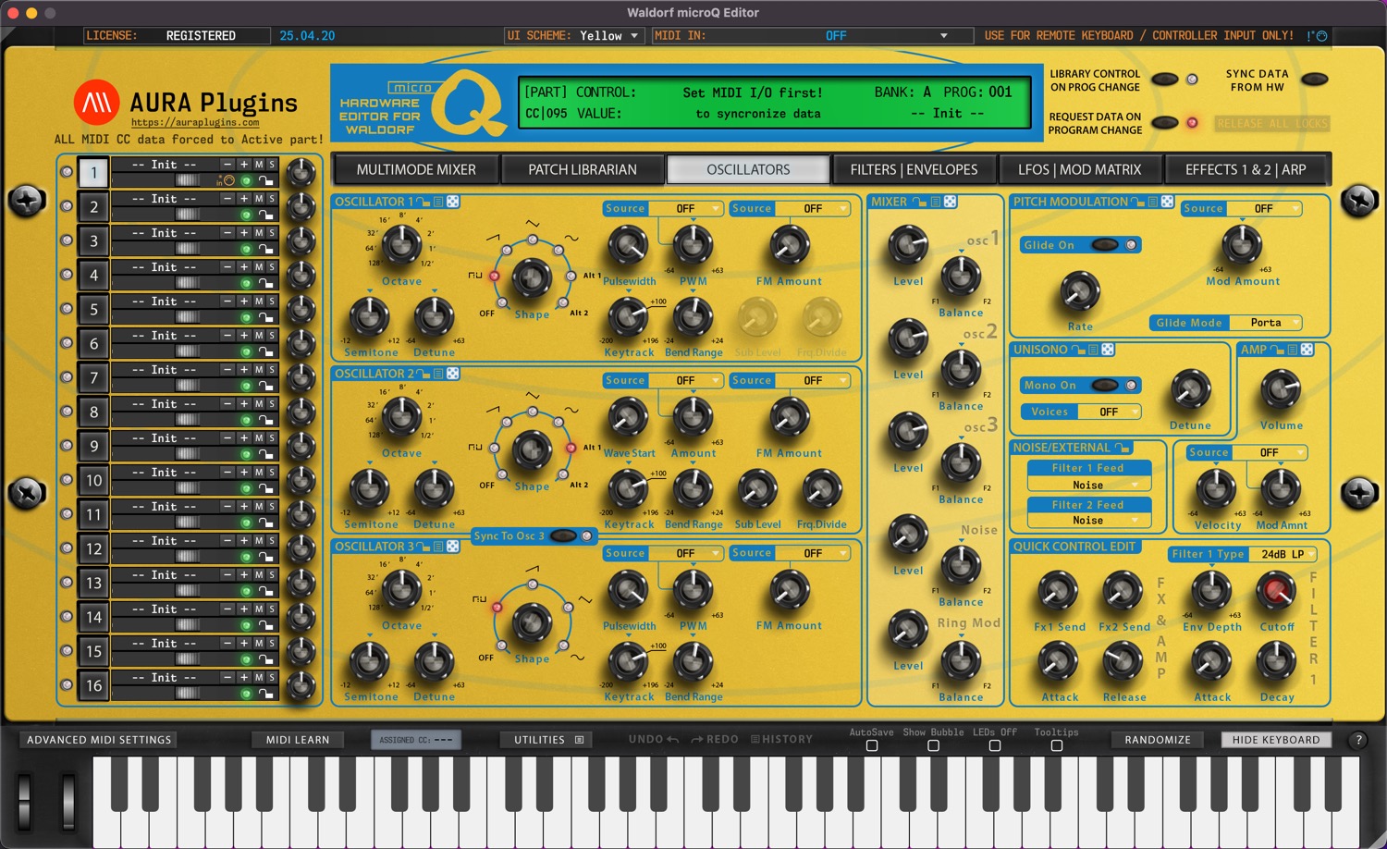Select the sine wave shape LED on Oscillator 2
Screen dimensions: 1387x849
(558, 423)
